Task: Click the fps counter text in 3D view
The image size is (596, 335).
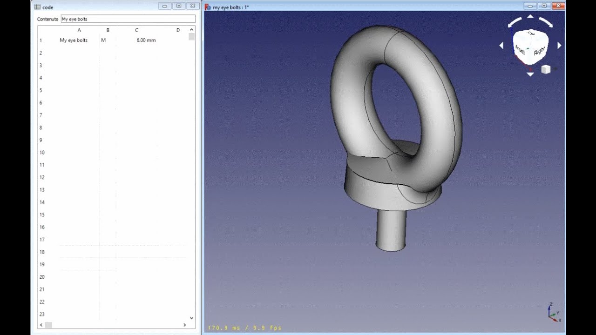Action: pyautogui.click(x=244, y=328)
